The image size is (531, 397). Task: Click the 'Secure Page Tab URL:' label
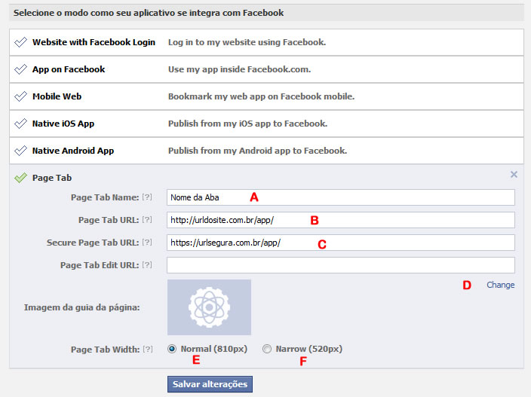pos(93,243)
